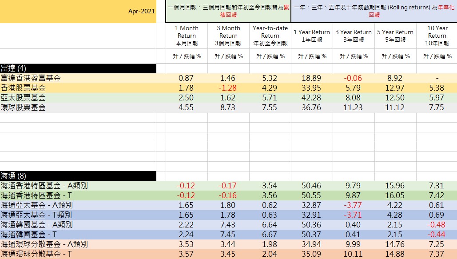Click the 0.87 one month return cell
This screenshot has width=457, height=259.
click(x=186, y=78)
